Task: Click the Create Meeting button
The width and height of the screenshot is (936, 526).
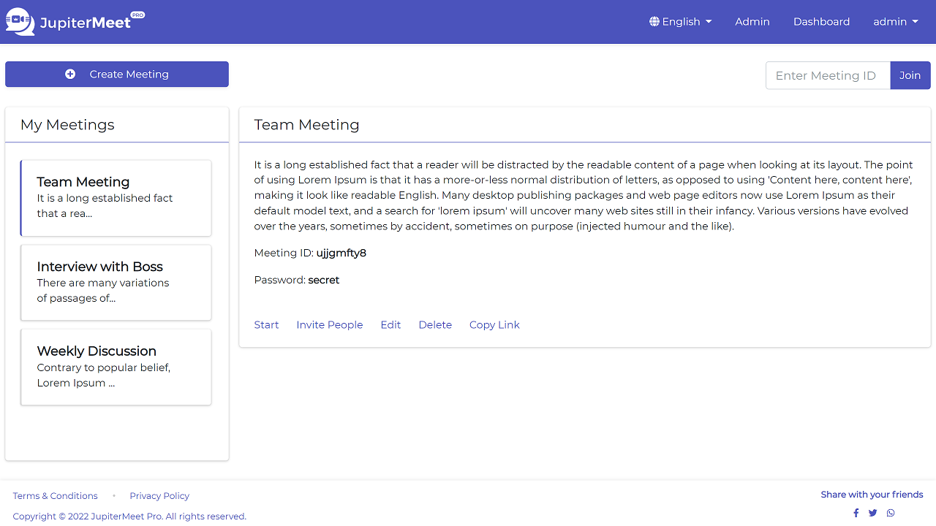Action: pos(116,74)
